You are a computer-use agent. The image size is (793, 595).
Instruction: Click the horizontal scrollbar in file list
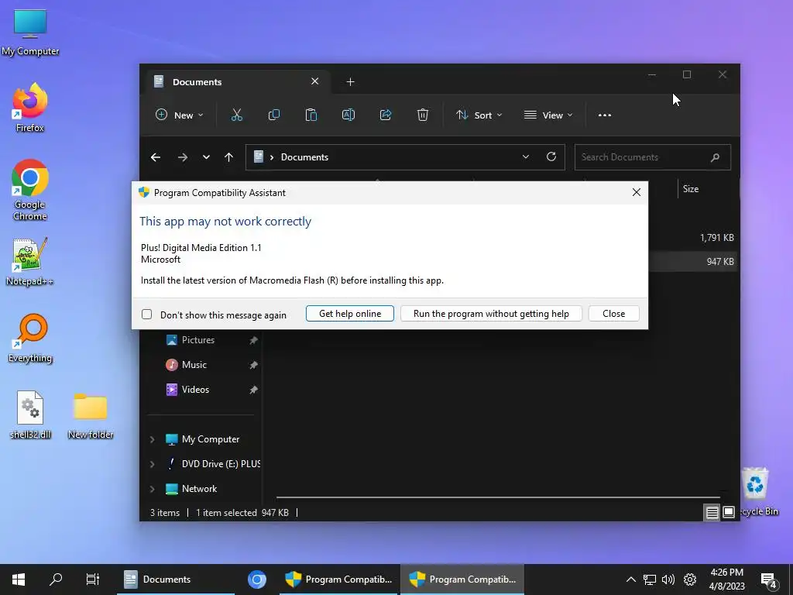pyautogui.click(x=498, y=497)
